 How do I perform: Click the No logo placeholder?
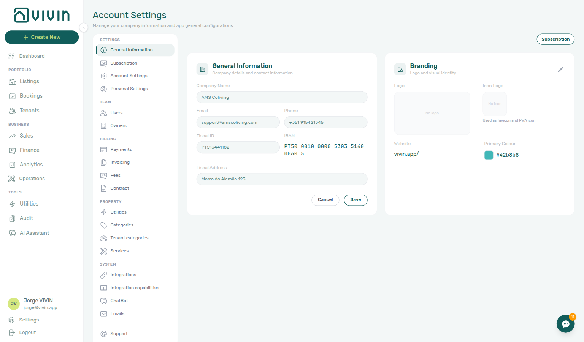point(432,113)
